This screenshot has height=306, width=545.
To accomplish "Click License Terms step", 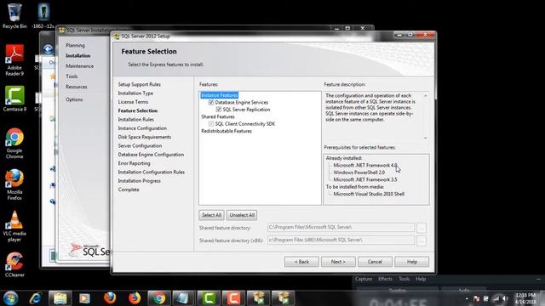I will [133, 102].
